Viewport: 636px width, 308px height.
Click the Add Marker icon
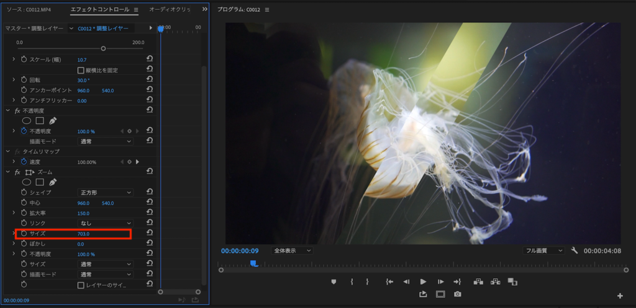click(x=334, y=281)
